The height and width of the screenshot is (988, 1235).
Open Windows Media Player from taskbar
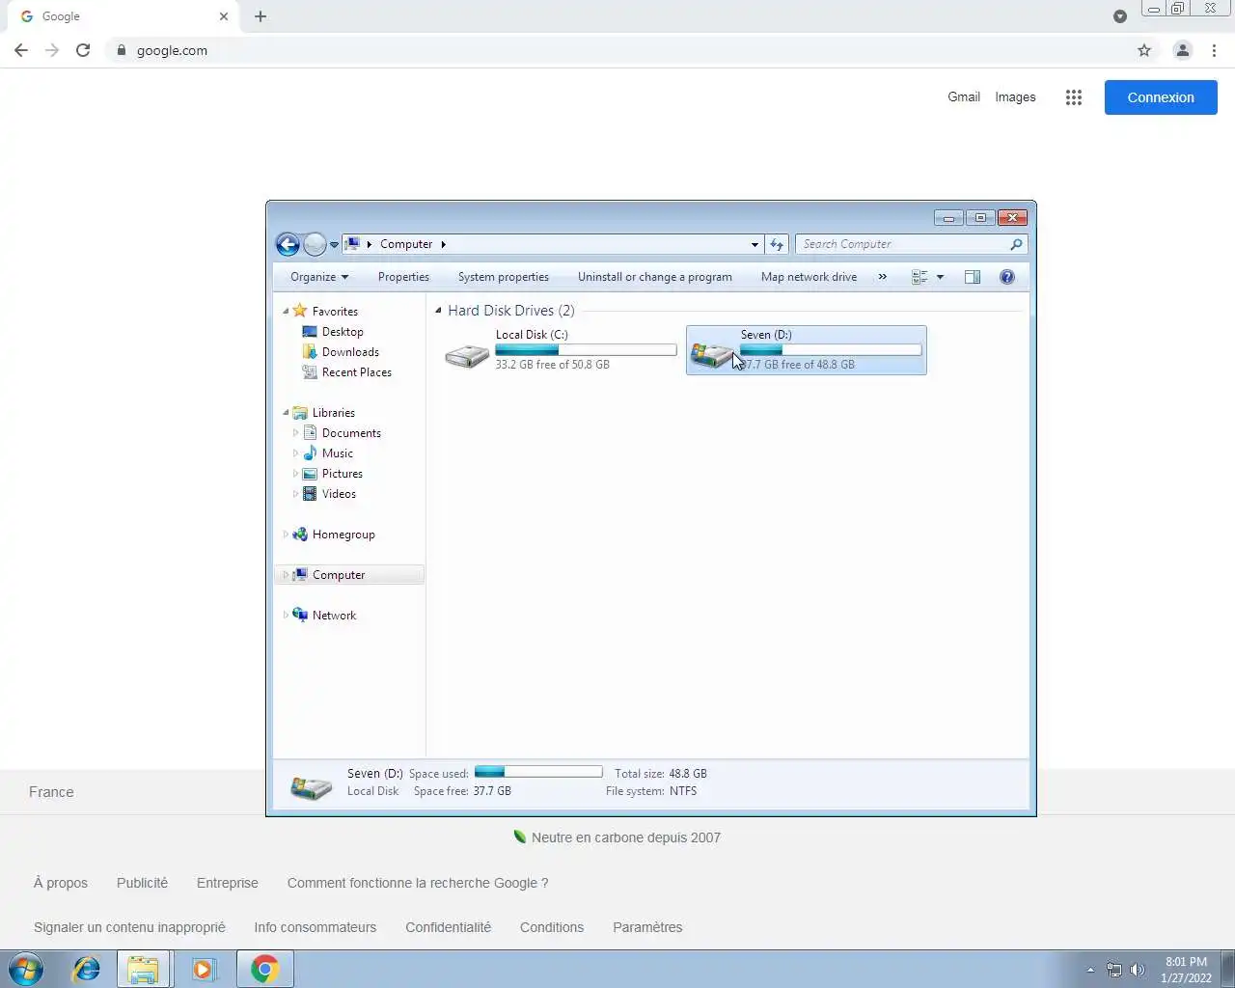pyautogui.click(x=203, y=969)
